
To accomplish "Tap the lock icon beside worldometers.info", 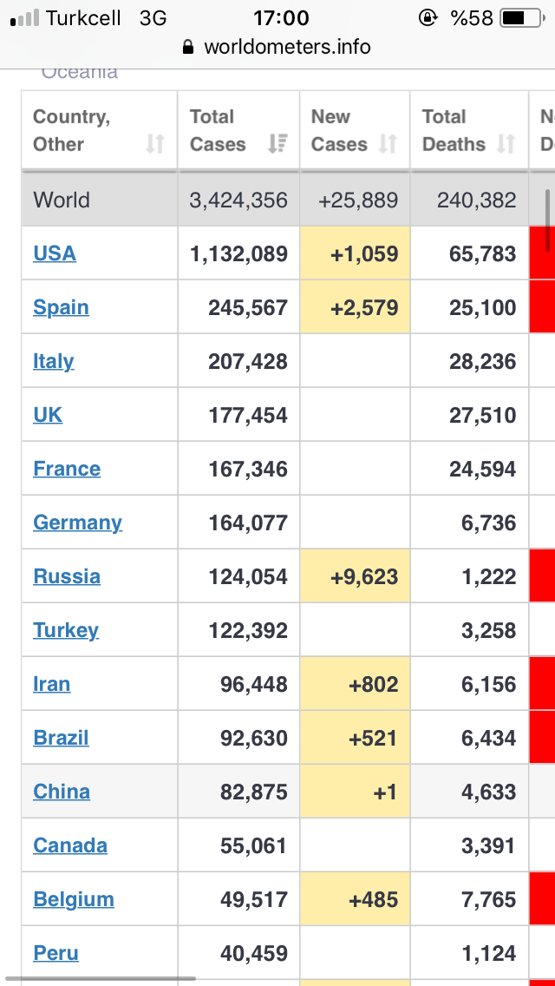I will (x=188, y=47).
